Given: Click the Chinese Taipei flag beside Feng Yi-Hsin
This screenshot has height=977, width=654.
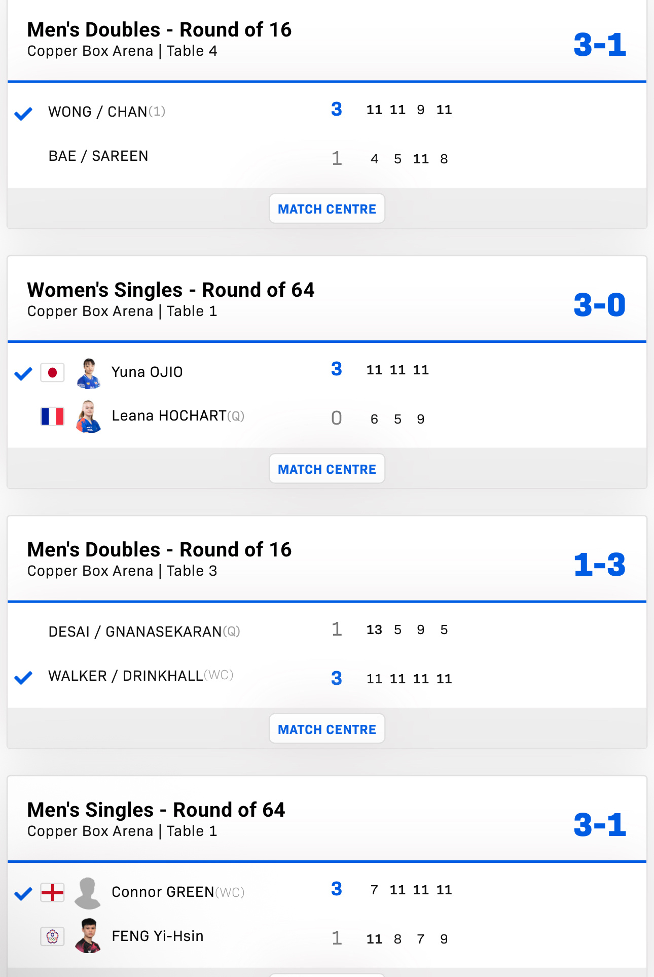Looking at the screenshot, I should point(52,936).
